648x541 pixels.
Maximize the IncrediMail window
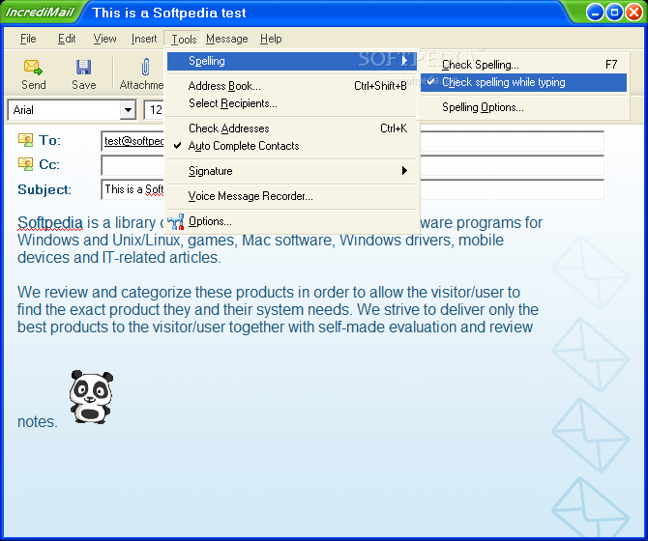614,13
